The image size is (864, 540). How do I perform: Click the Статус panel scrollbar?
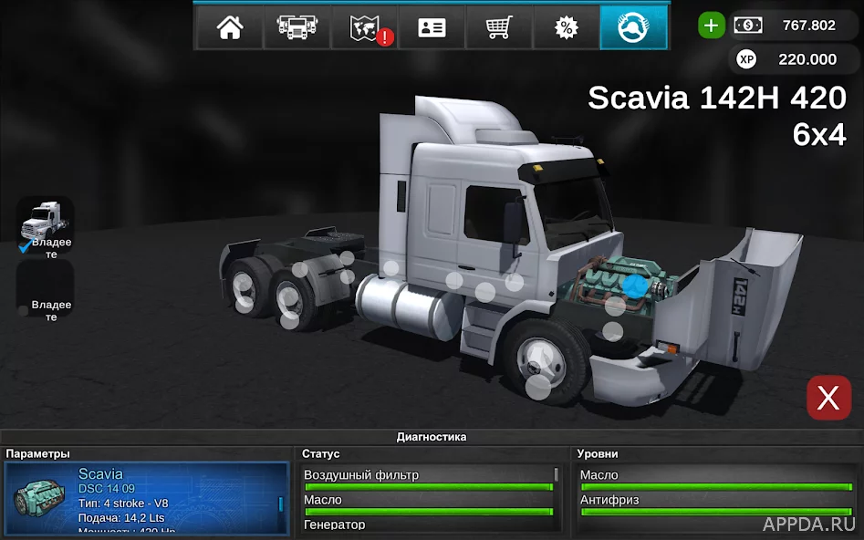click(556, 474)
